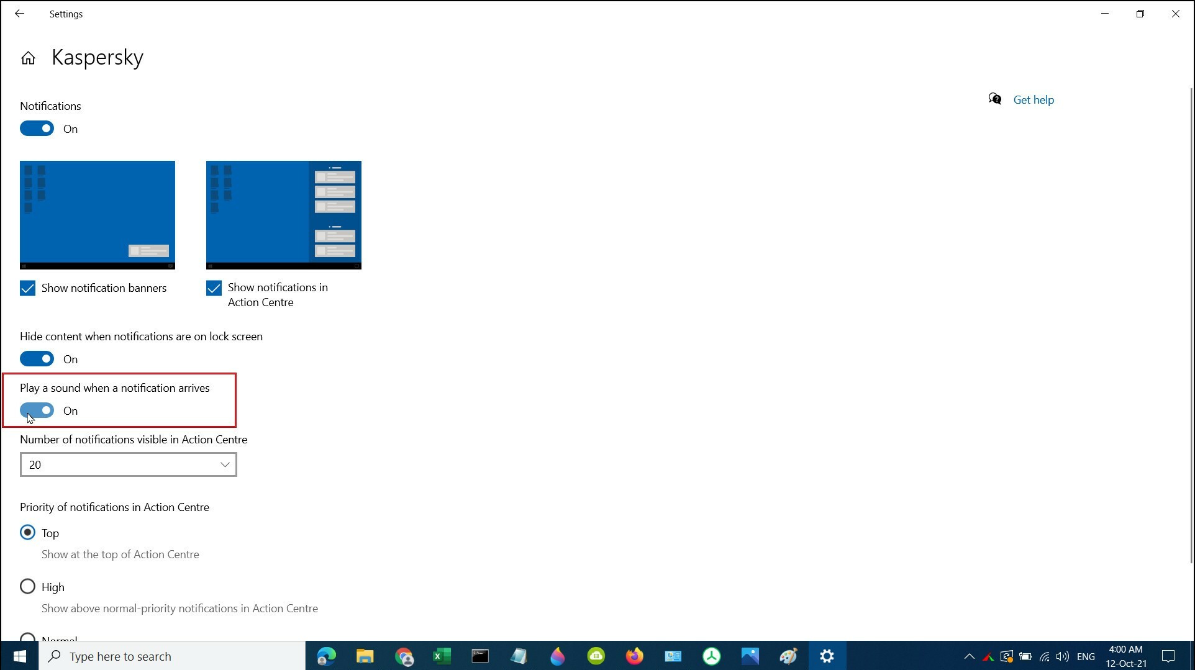Open File Explorer from the taskbar

pyautogui.click(x=365, y=656)
